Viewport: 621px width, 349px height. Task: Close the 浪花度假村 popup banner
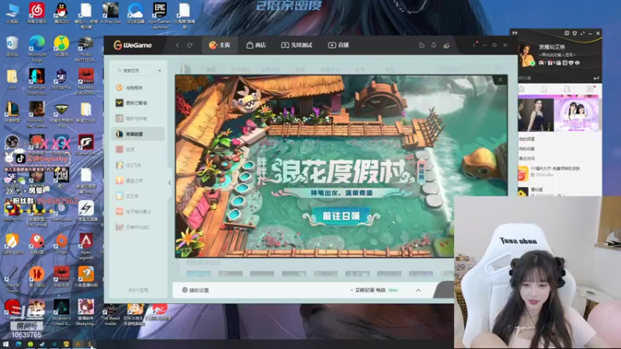click(x=500, y=80)
